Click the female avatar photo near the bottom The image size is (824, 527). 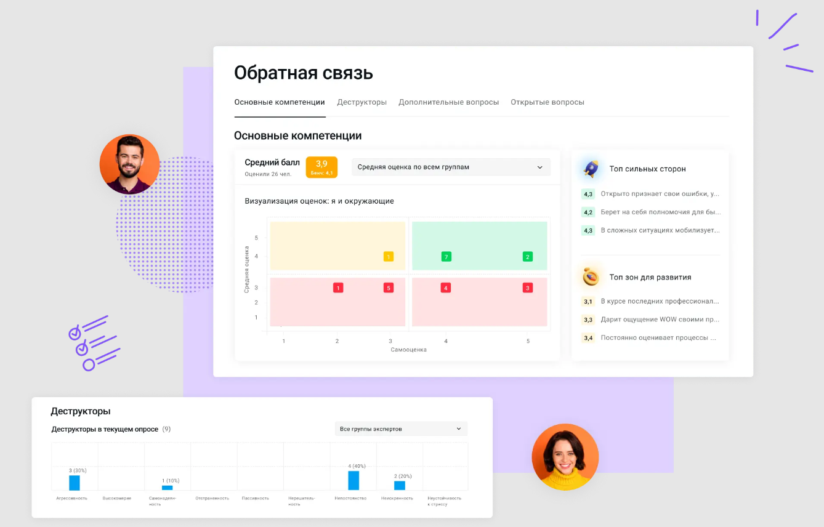[565, 457]
